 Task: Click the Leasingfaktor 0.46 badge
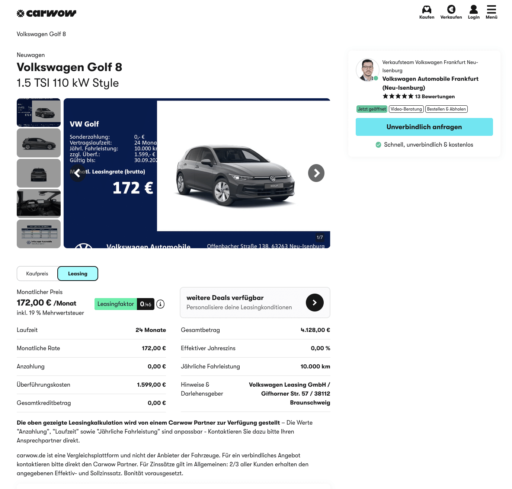(x=124, y=304)
